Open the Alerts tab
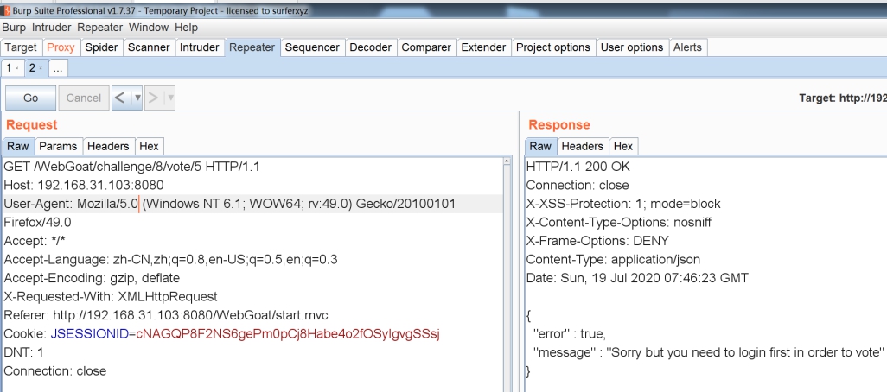Screen dimensions: 887x392 (687, 47)
